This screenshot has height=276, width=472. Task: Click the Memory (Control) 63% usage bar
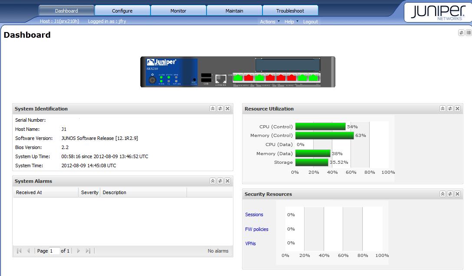coord(324,136)
